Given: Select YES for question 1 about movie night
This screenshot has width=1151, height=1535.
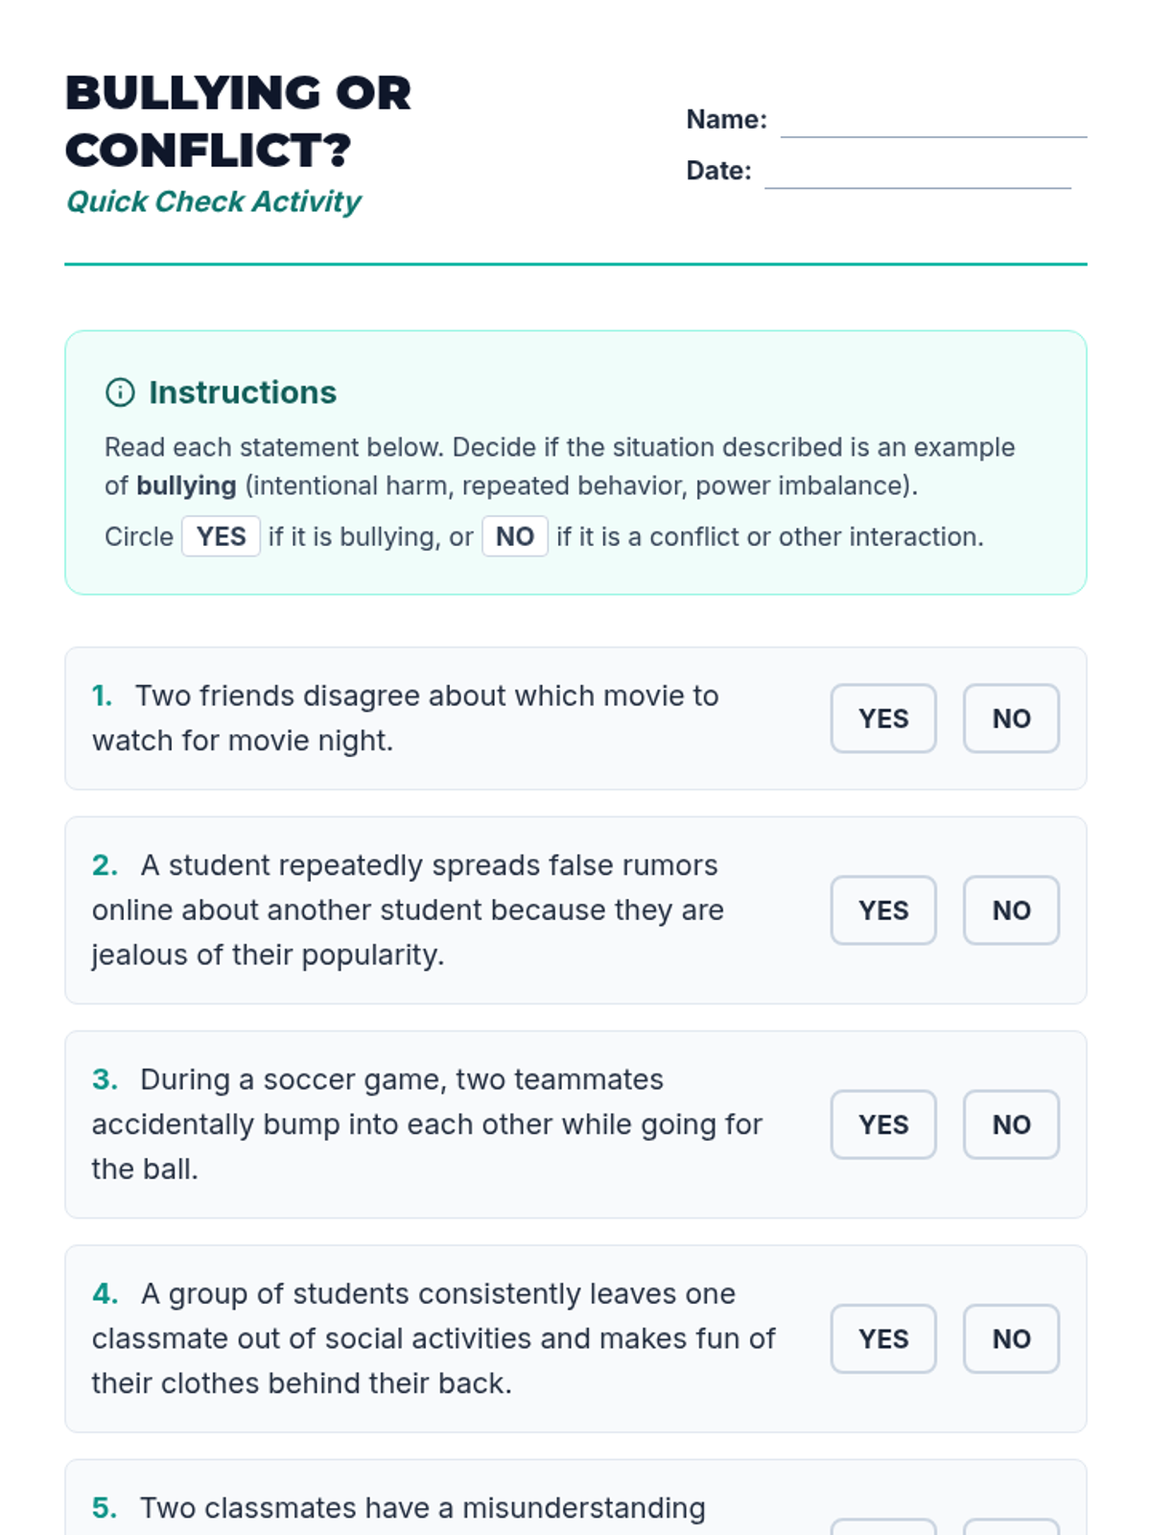Looking at the screenshot, I should [882, 719].
